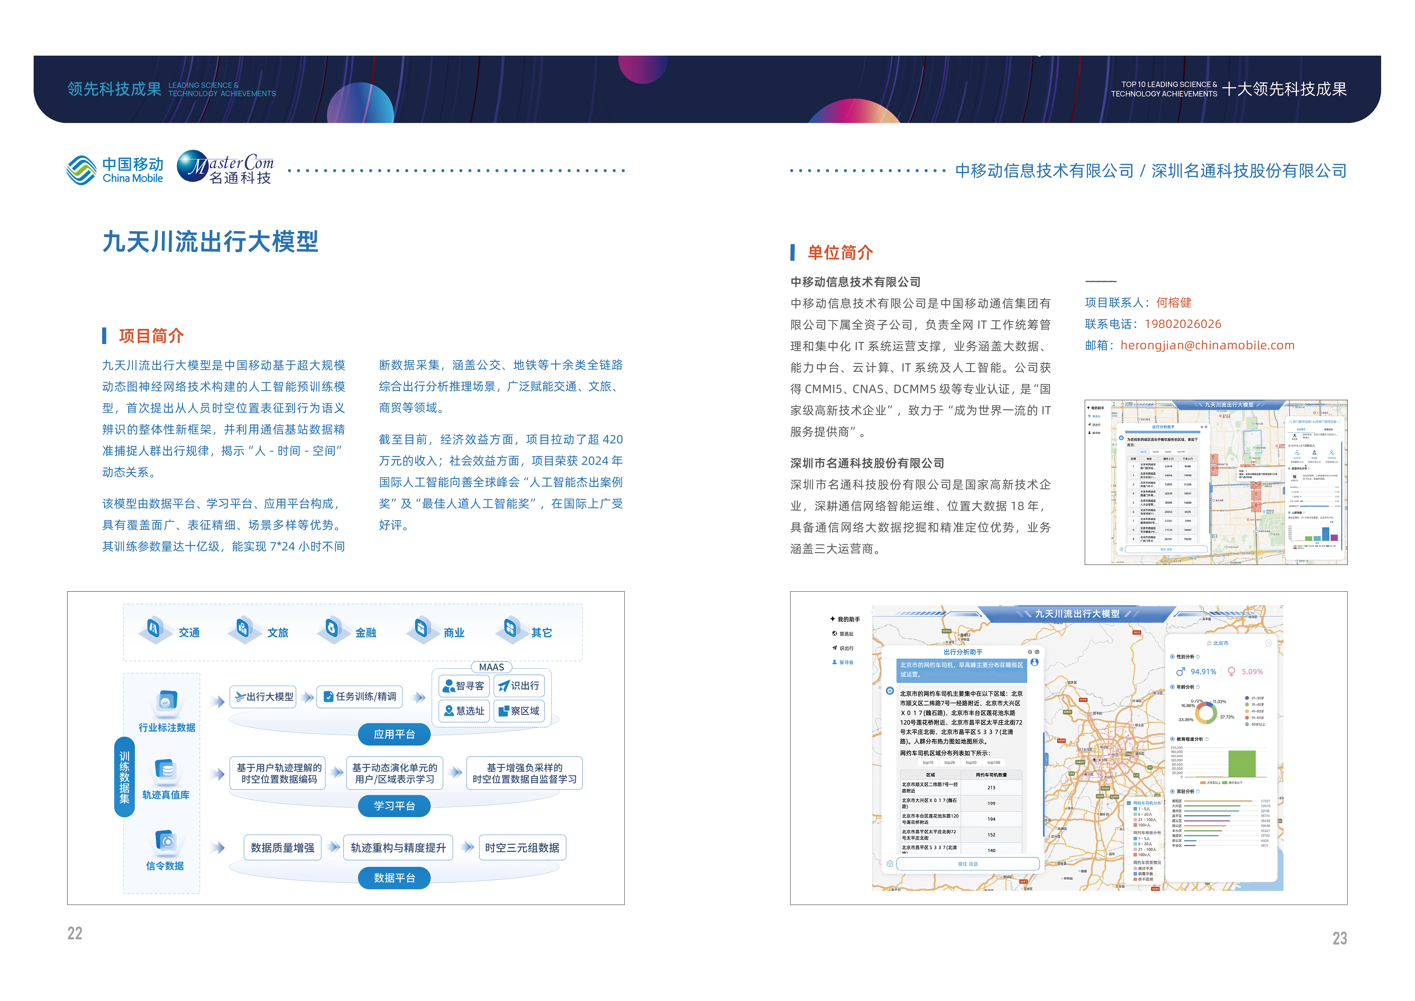The height and width of the screenshot is (1001, 1415).
Task: Click the 识出行 paper-plane sidebar icon
Action: [835, 648]
